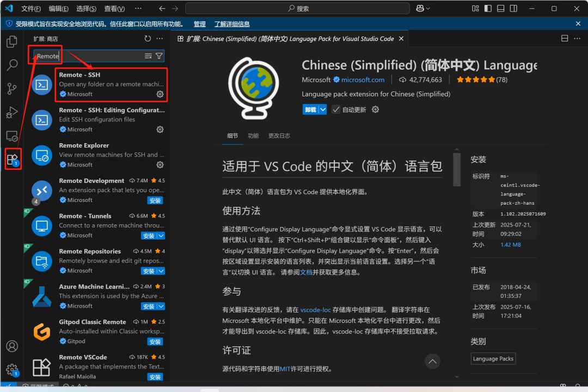Install the Remote Development extension pack
Viewport: 588px width, 392px height.
point(155,200)
